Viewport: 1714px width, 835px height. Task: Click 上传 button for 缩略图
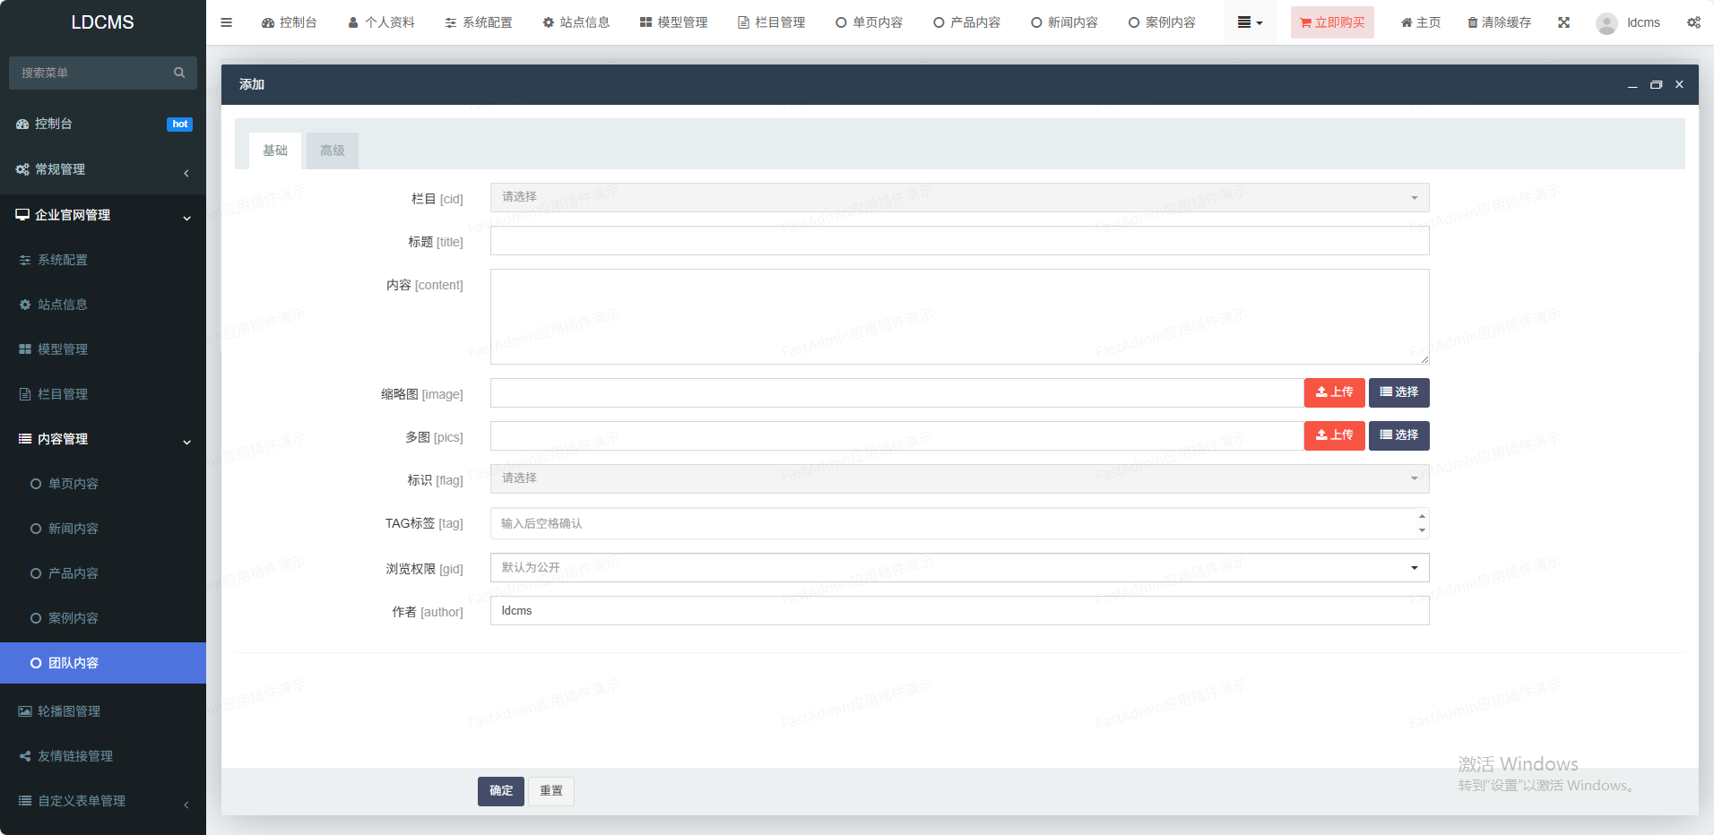click(1333, 392)
